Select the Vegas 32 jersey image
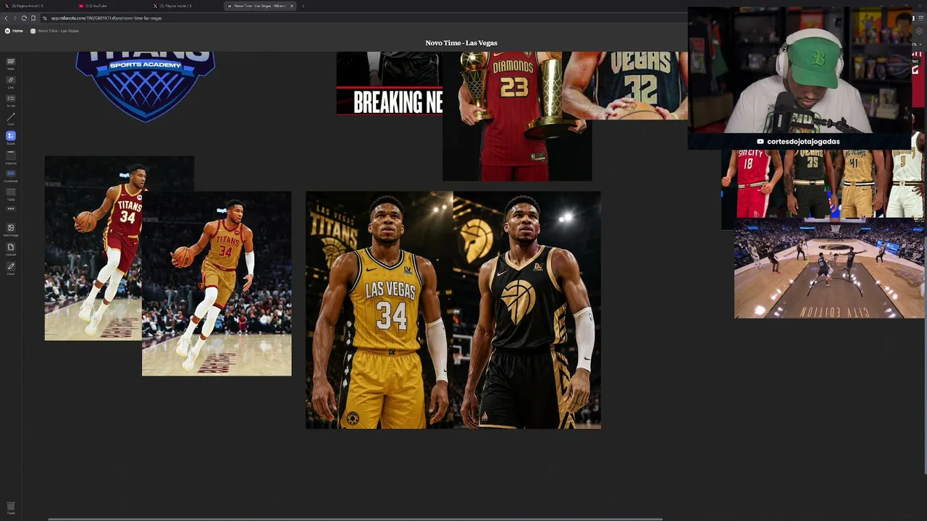 tap(624, 85)
